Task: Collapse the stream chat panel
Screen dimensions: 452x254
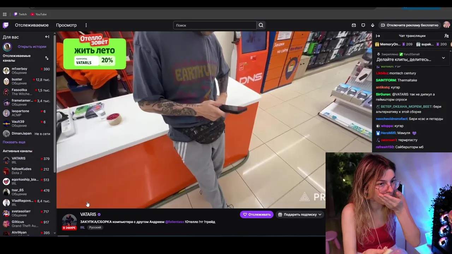Action: 378,36
